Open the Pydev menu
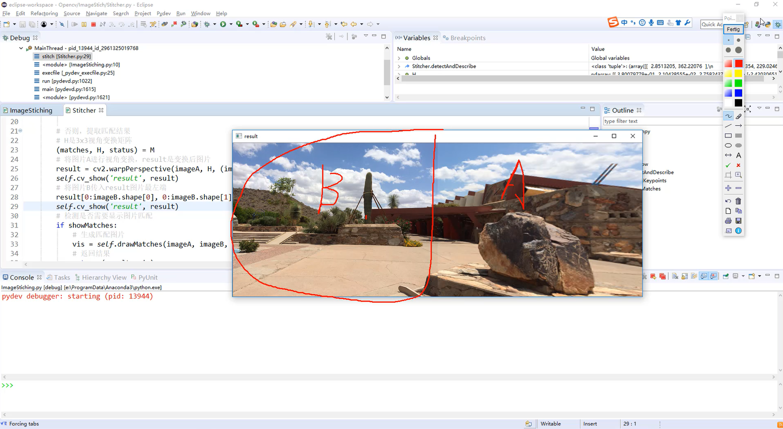This screenshot has height=429, width=783. coord(164,13)
